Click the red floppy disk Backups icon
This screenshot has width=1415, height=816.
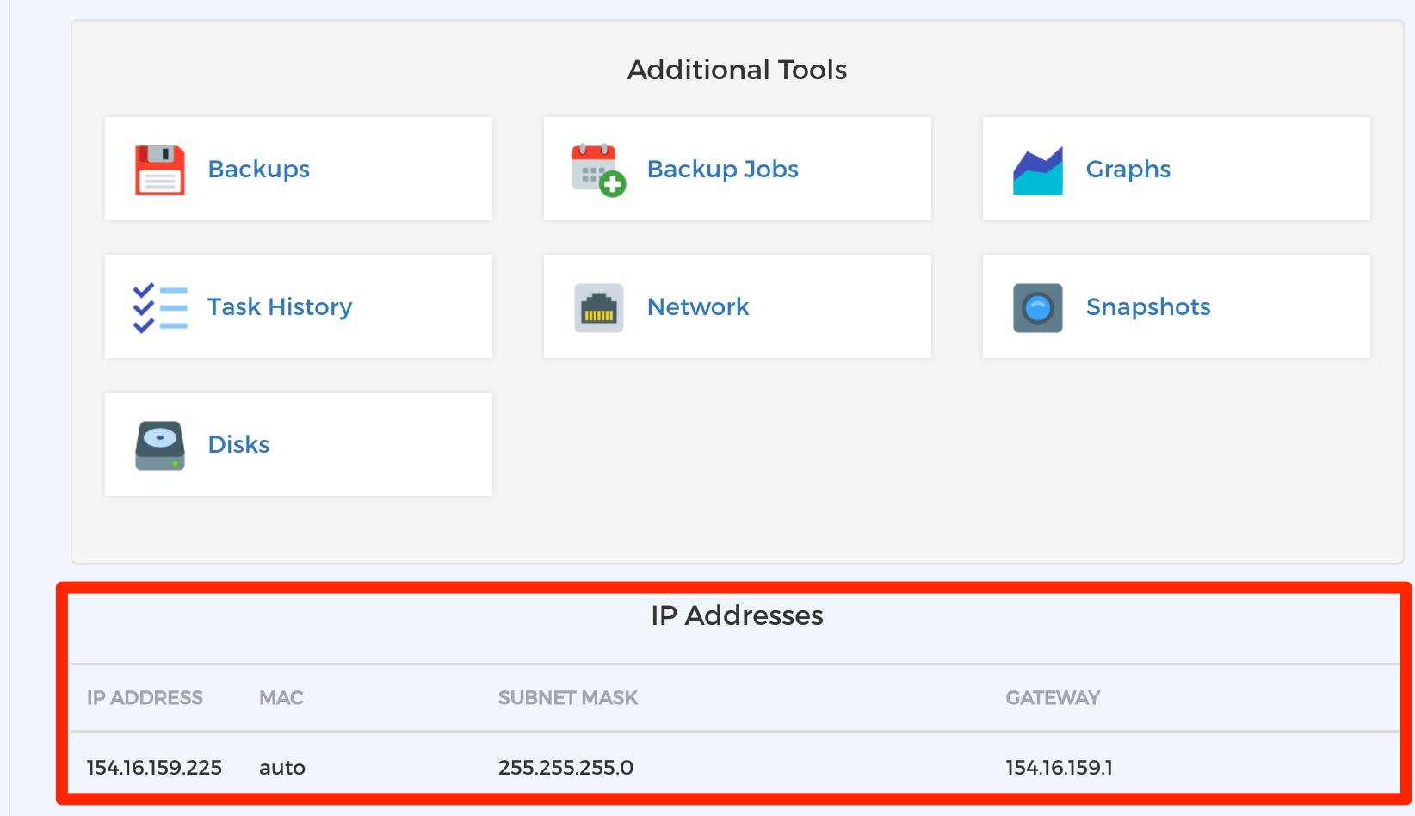[160, 170]
